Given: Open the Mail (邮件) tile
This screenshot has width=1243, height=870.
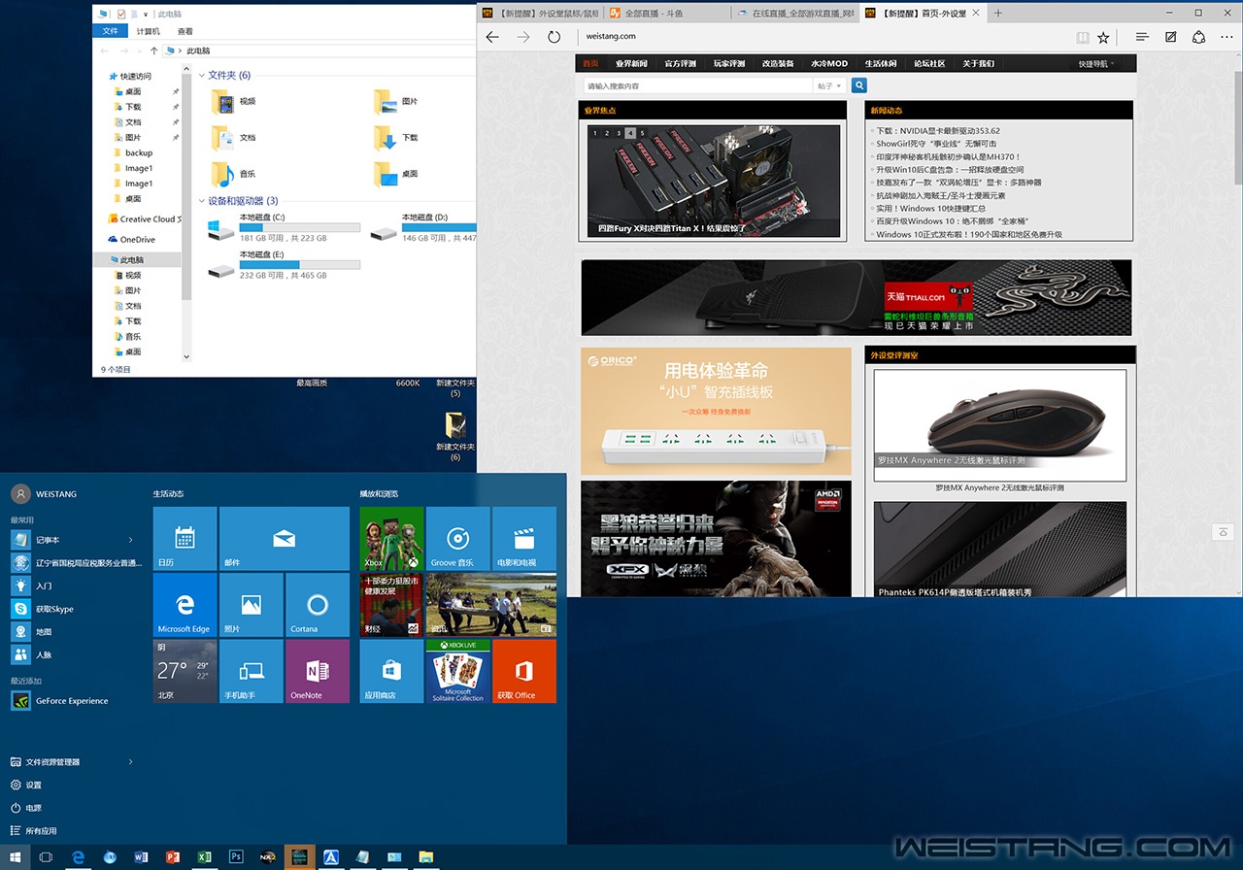Looking at the screenshot, I should 284,538.
